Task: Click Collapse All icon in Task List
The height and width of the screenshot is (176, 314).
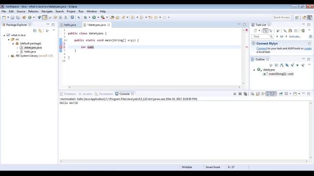Action: (296, 31)
